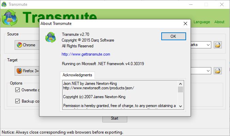This screenshot has height=136, width=230.
Task: Click the Firefox icon under Target
Action: point(19,71)
